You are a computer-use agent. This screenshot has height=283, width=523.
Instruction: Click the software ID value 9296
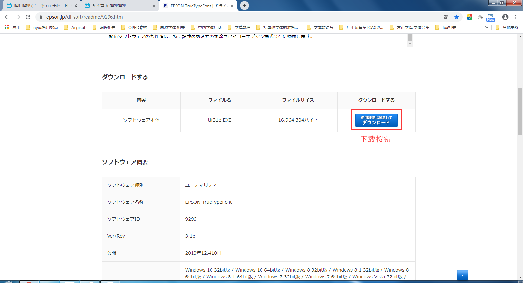tap(191, 219)
